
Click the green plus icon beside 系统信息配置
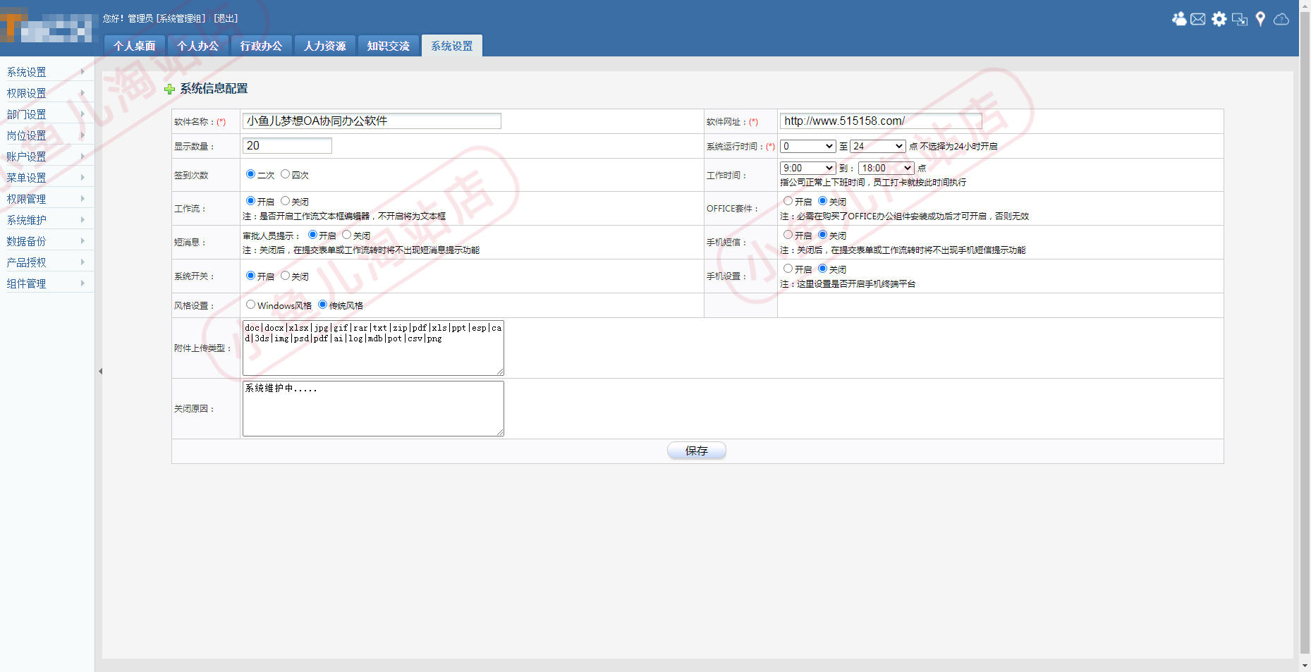(169, 89)
